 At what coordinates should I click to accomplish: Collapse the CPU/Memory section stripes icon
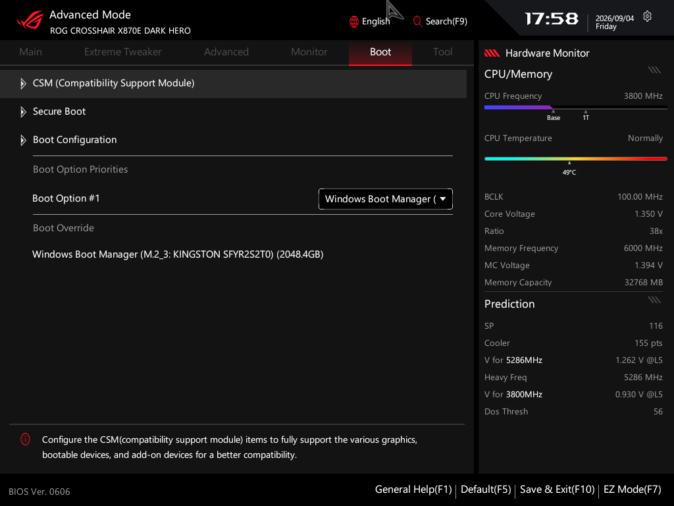tap(654, 70)
